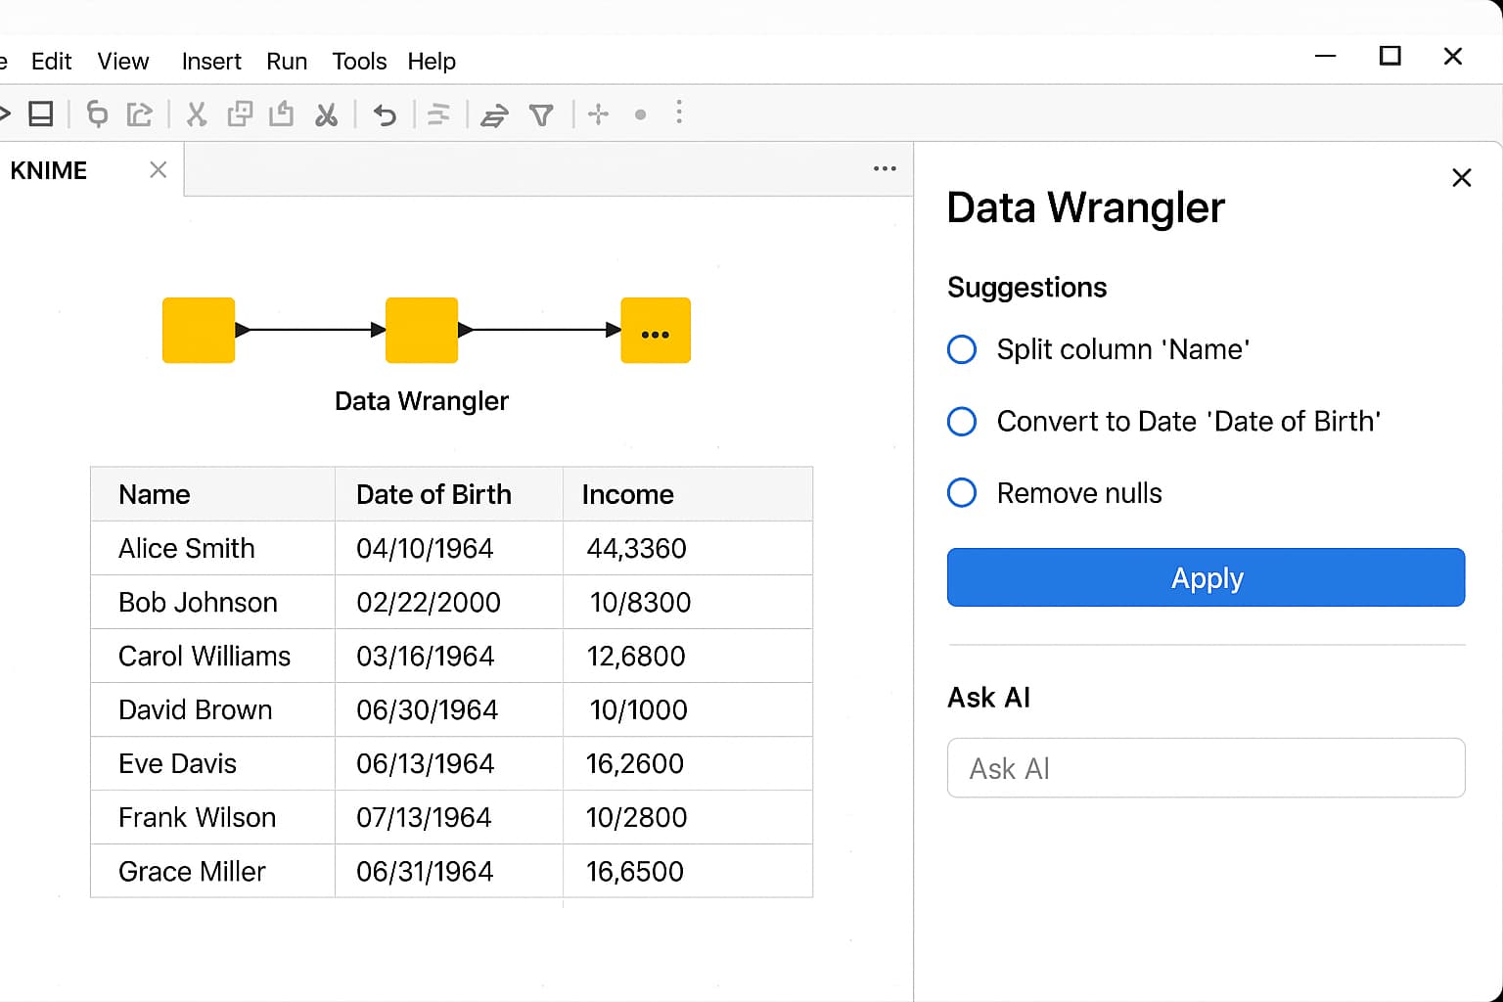Click the export arrow icon in the toolbar
This screenshot has width=1503, height=1002.
click(140, 114)
